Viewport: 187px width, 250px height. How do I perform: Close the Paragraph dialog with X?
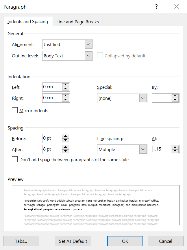pos(177,7)
